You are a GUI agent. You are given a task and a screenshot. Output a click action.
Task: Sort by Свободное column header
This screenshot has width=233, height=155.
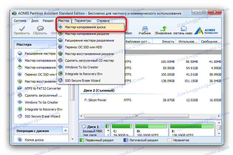210,42
